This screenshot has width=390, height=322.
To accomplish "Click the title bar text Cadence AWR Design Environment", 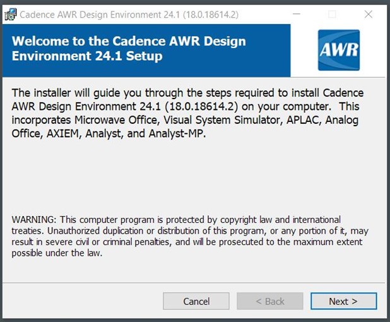I will pos(90,15).
